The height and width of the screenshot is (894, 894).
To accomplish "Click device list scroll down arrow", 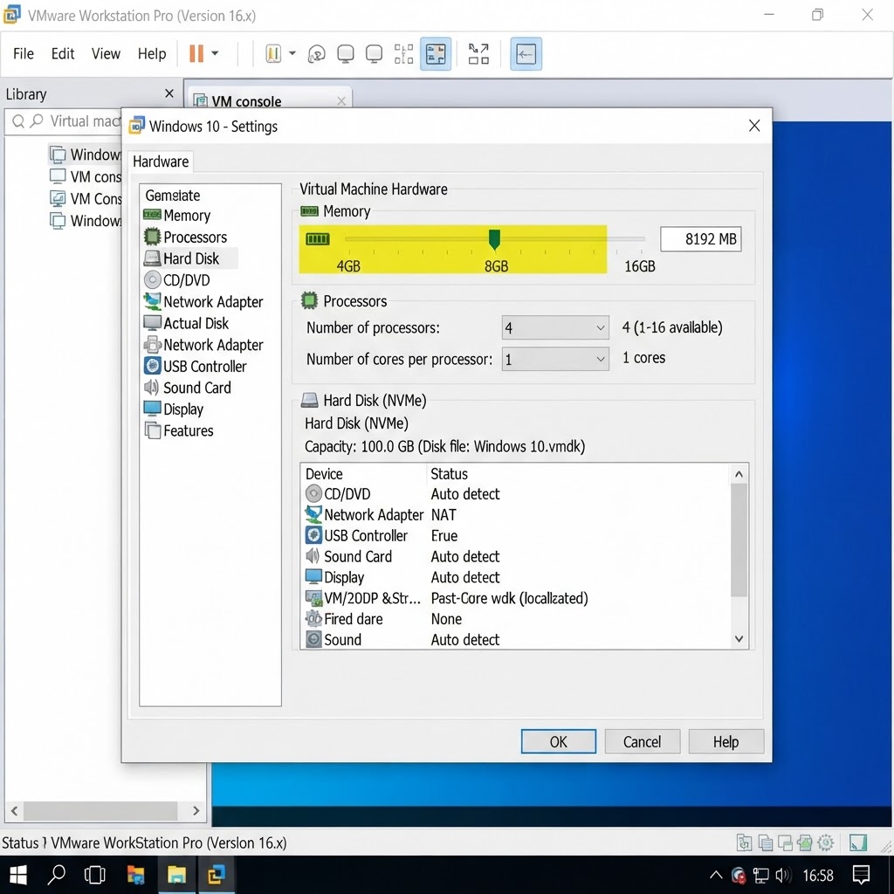I will [x=739, y=639].
